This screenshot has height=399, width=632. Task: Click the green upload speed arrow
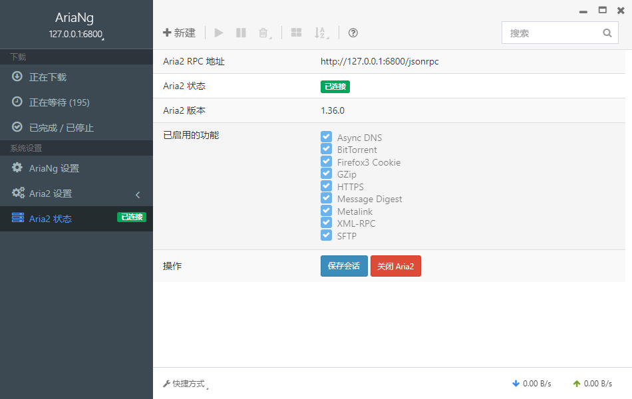pos(576,384)
